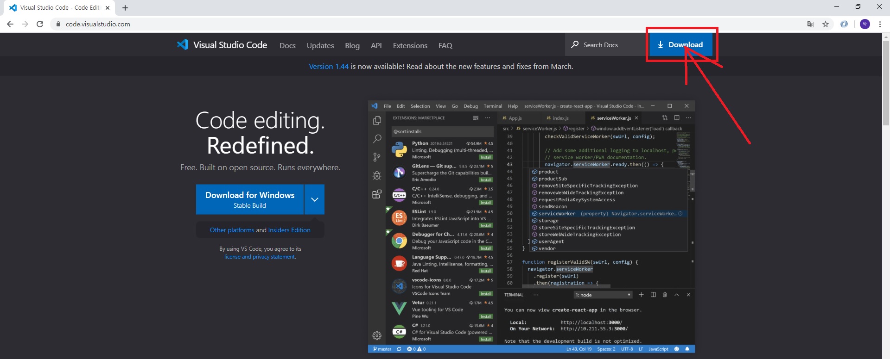The width and height of the screenshot is (890, 359).
Task: Bookmark this page with the star
Action: (826, 24)
